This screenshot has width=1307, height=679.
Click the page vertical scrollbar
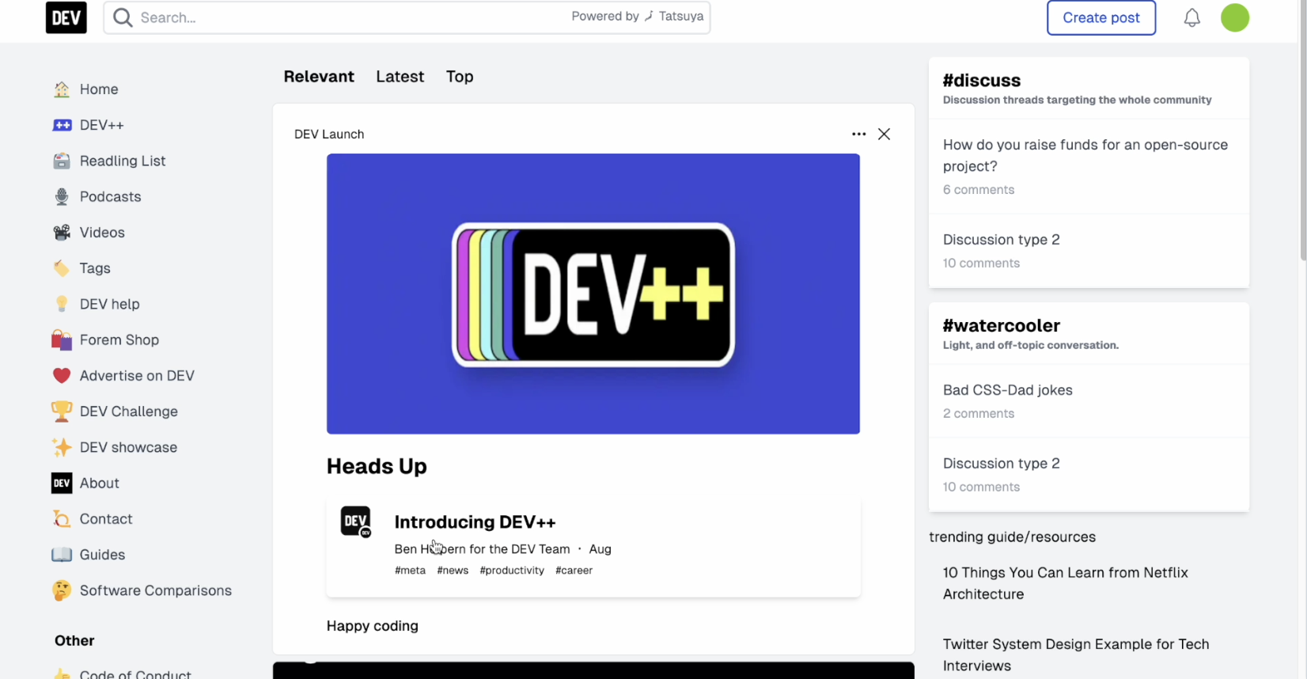click(x=1303, y=131)
